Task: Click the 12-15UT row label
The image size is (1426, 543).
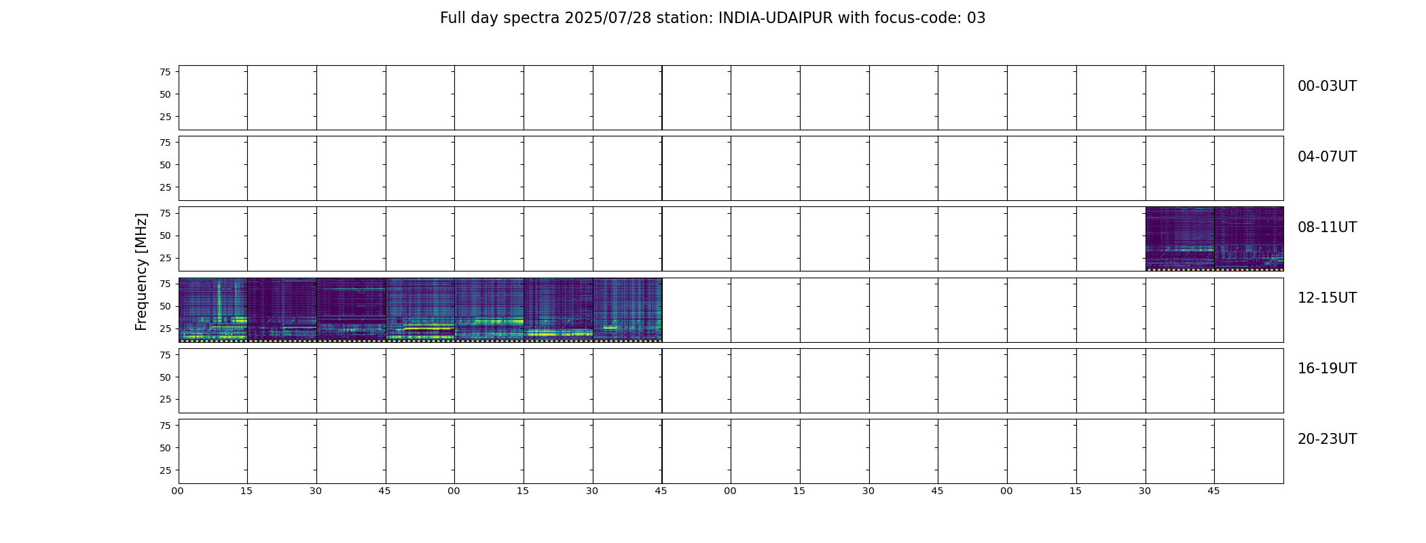Action: 1327,298
